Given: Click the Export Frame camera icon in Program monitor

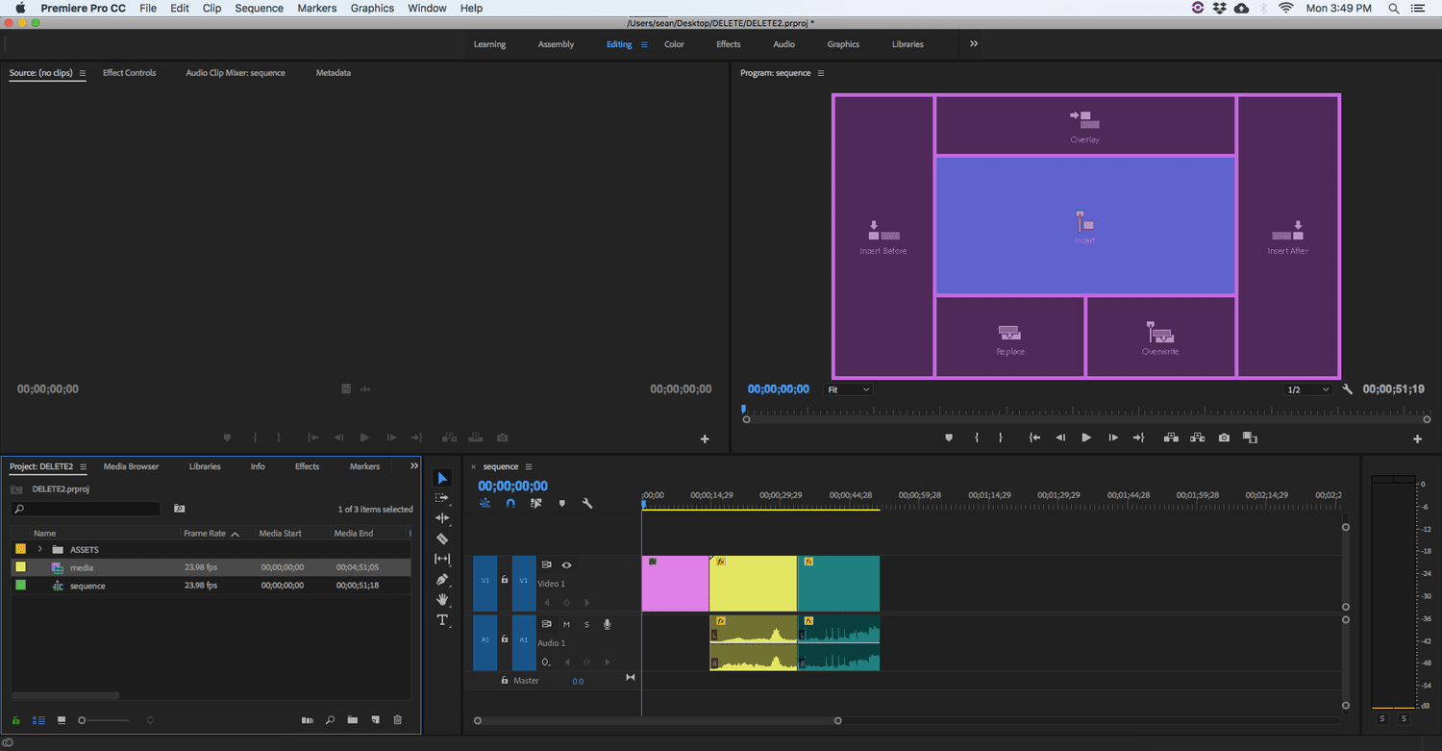Looking at the screenshot, I should click(x=1224, y=438).
